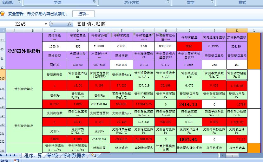The height and width of the screenshot is (162, 263).
Task: Click cell with value 450 under 管侧管口直径
Action: pos(237,65)
